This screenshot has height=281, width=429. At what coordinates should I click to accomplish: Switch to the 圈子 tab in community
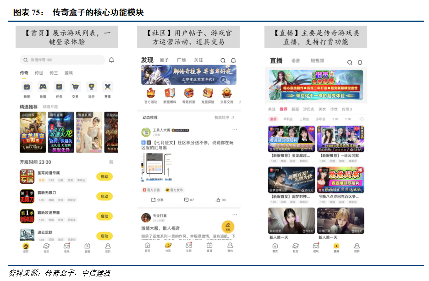pos(164,60)
